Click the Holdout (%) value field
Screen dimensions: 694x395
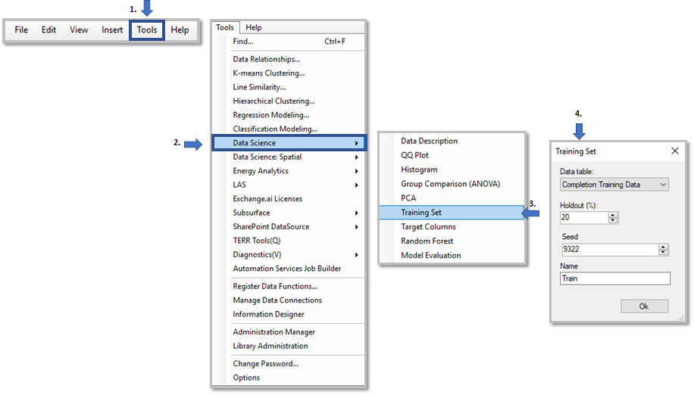click(584, 217)
